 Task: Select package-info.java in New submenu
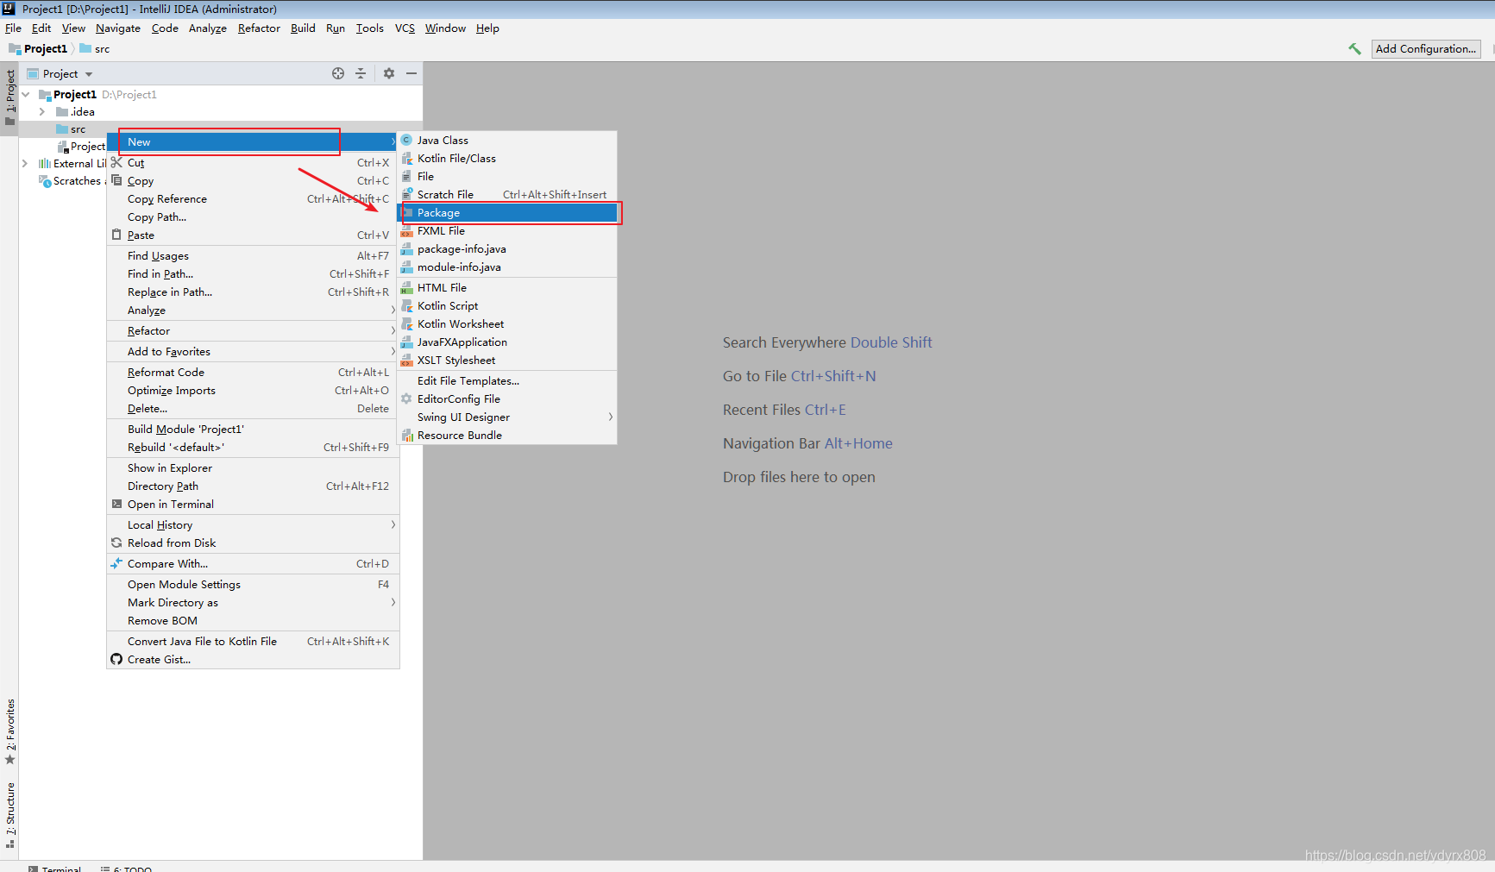pos(507,248)
